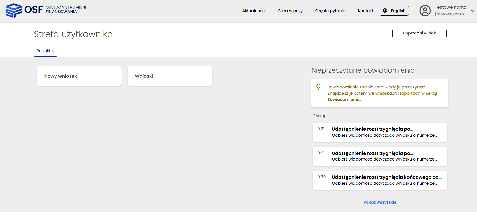477x213 pixels.
Task: Click the Pokaż wszystkie link
Action: pyautogui.click(x=380, y=202)
